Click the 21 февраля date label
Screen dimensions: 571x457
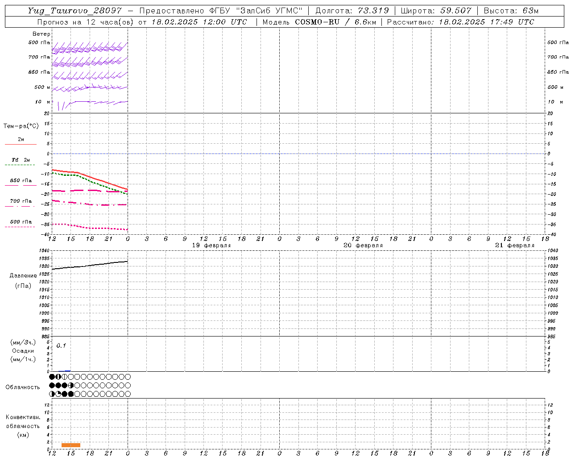point(515,245)
